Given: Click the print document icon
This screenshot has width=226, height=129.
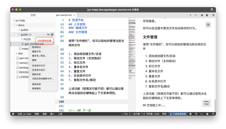Looking at the screenshot, I should (202, 15).
